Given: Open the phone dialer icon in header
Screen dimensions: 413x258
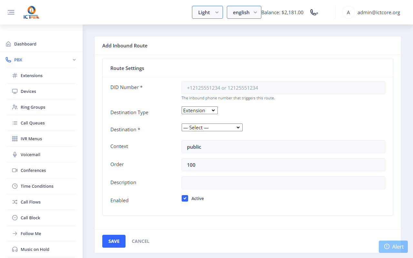Looking at the screenshot, I should click(314, 12).
